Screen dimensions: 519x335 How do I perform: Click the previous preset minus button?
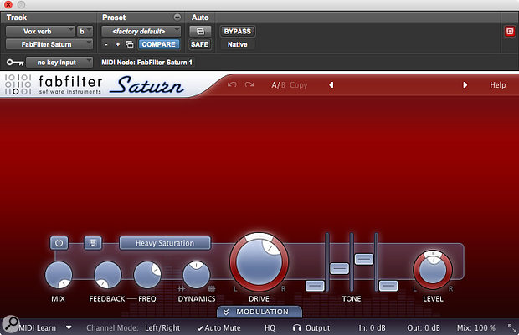coord(106,44)
